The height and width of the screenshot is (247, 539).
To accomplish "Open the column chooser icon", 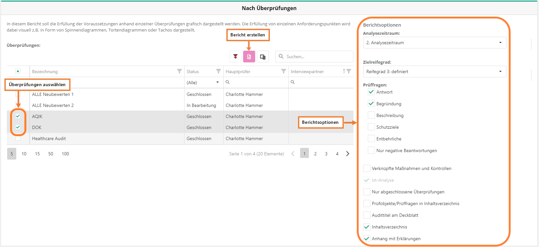I will click(x=263, y=57).
